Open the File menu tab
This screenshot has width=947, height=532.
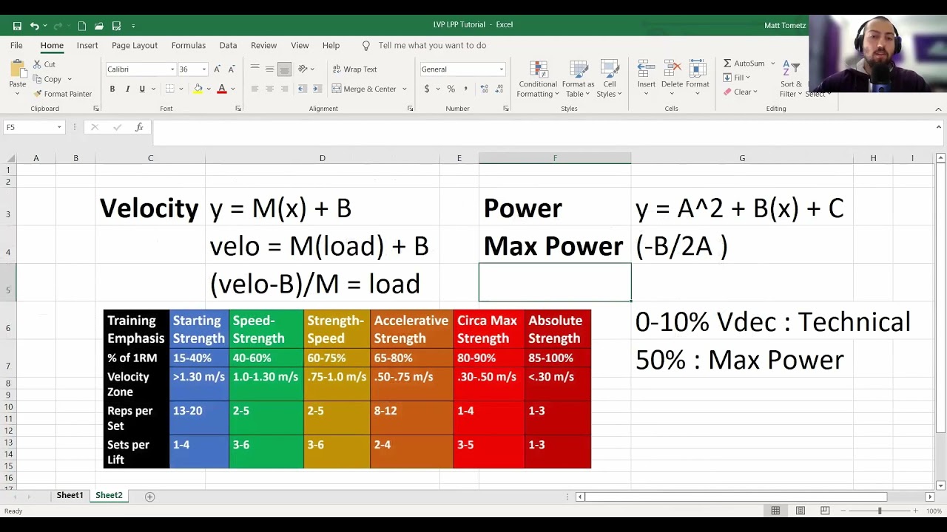16,46
